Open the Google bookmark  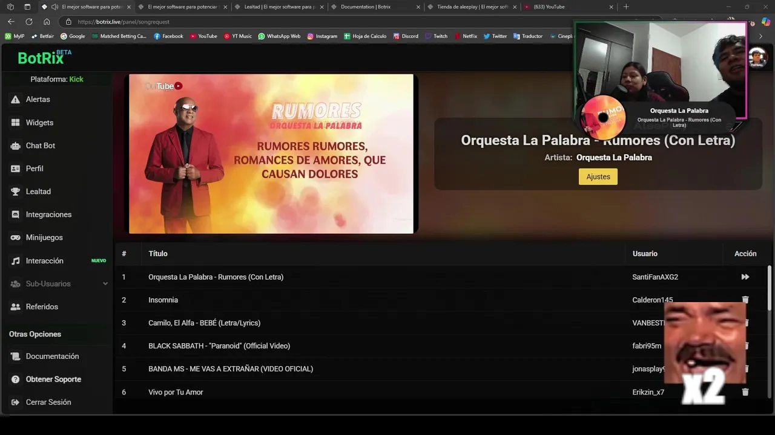[73, 36]
